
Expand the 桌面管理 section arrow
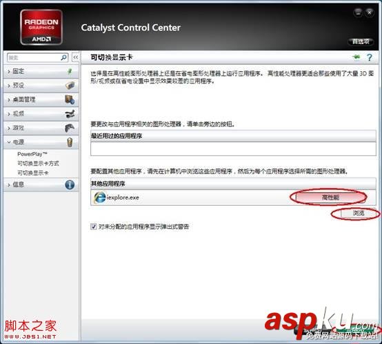tap(9, 99)
